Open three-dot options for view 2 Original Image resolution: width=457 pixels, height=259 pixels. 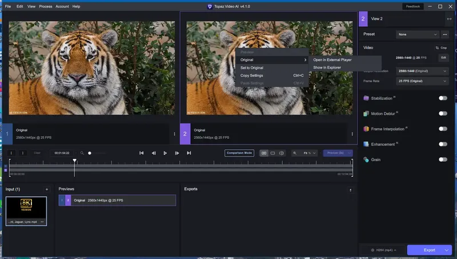(x=353, y=134)
